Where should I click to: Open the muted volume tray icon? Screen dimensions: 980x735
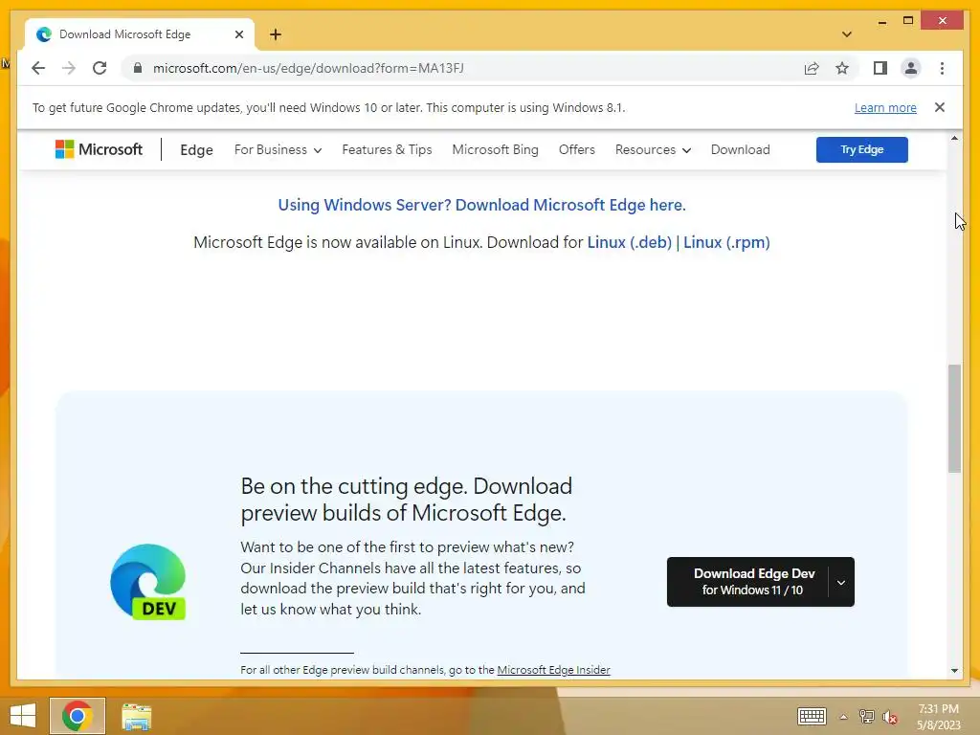pyautogui.click(x=890, y=717)
